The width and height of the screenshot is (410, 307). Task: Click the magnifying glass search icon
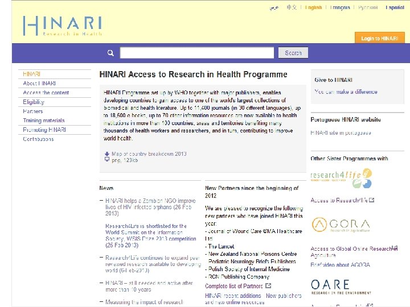tap(110, 53)
